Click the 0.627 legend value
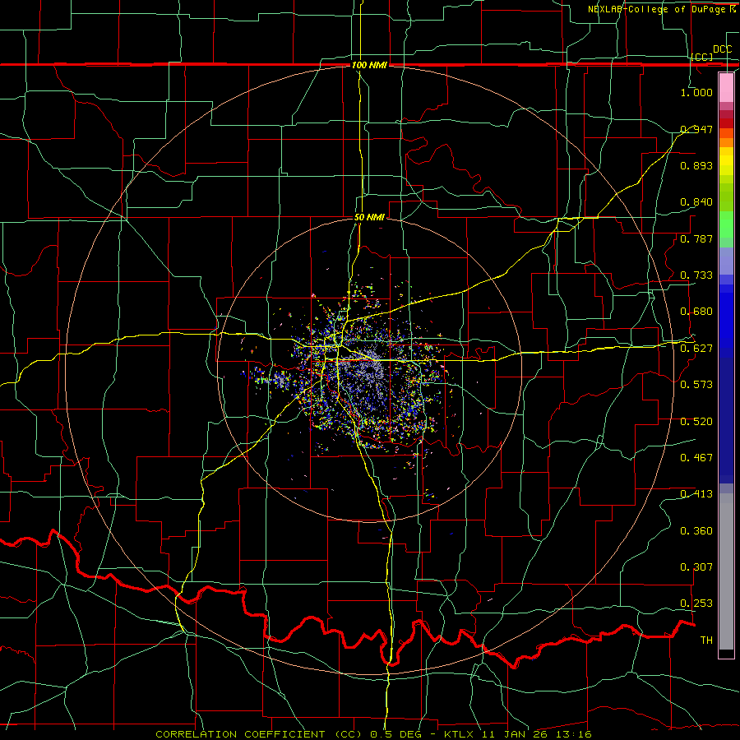The image size is (740, 740). coord(696,349)
